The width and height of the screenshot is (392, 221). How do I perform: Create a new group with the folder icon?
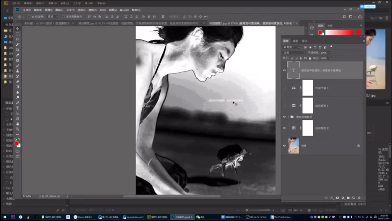(348, 198)
